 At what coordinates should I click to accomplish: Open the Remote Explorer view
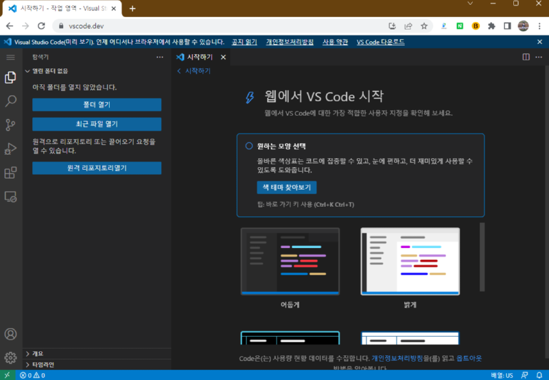click(x=10, y=197)
